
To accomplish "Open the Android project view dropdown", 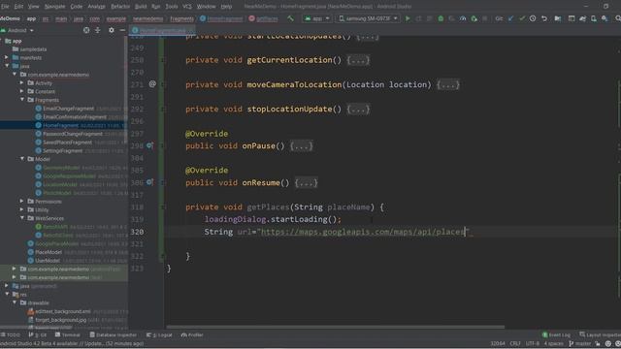I will click(17, 30).
